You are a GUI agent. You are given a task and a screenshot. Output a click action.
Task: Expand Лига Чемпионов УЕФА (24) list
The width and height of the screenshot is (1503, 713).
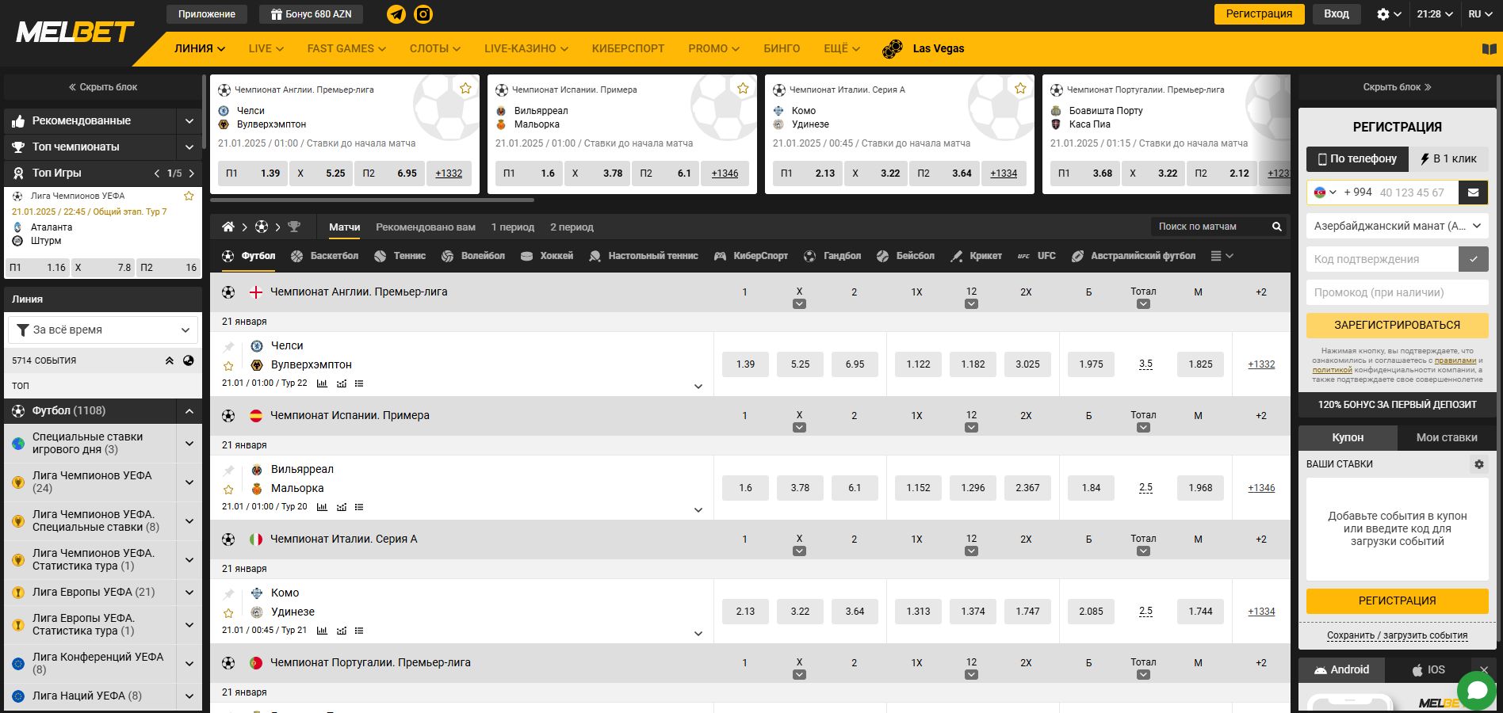pyautogui.click(x=189, y=482)
